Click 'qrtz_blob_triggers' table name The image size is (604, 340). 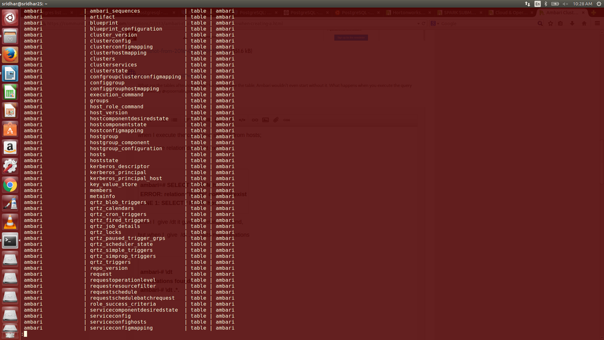tap(119, 203)
